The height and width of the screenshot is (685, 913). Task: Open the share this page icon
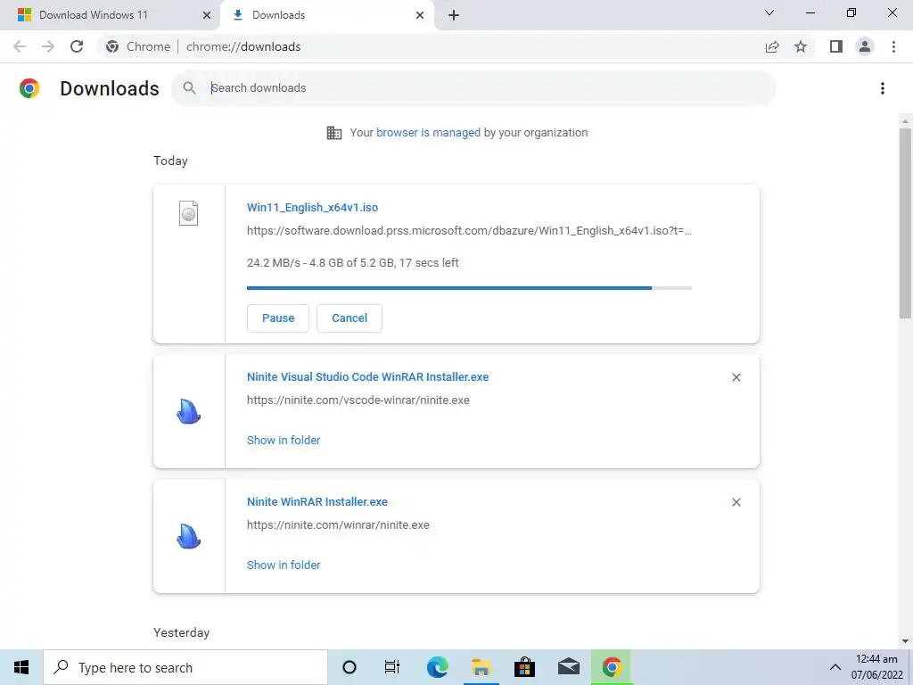[772, 46]
